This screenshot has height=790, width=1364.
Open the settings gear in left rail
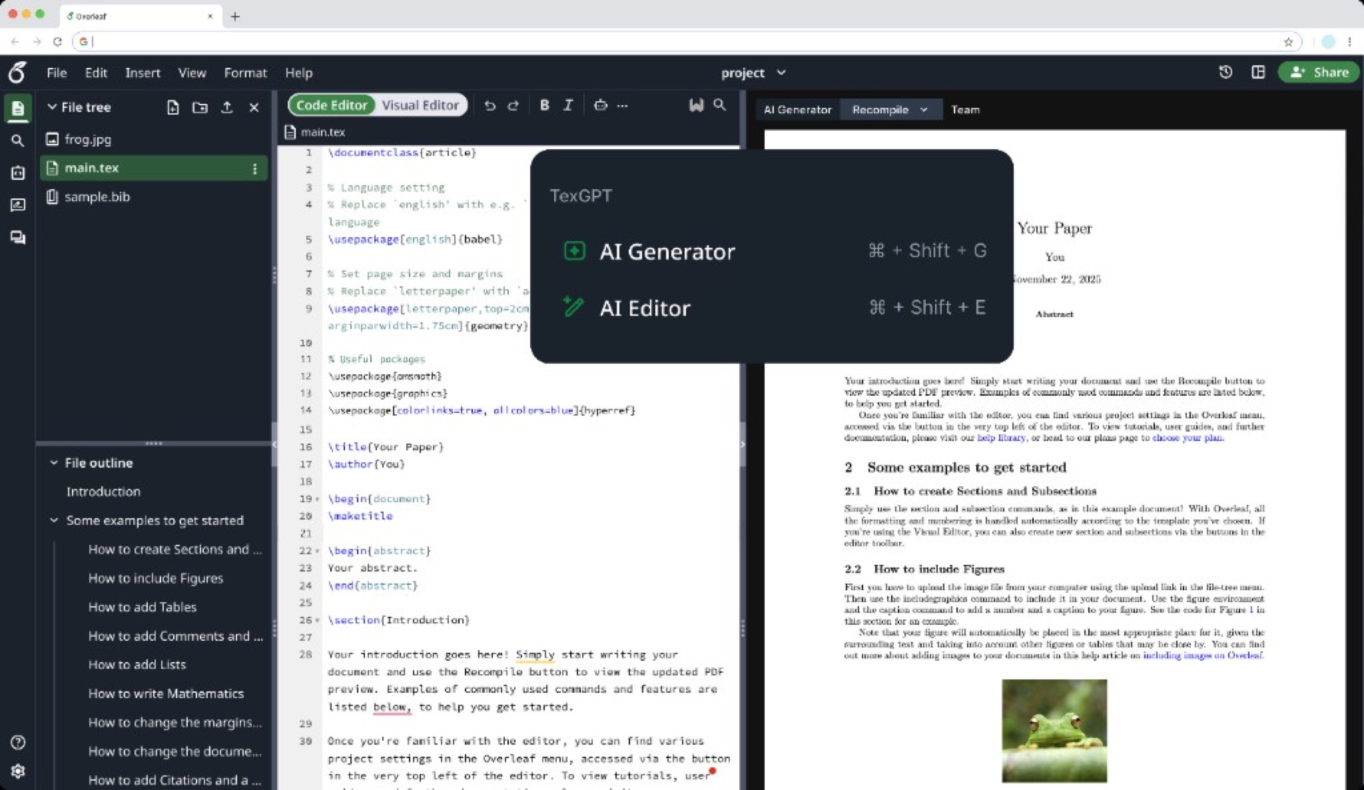click(18, 771)
